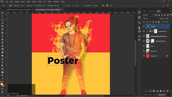Click the background red color swatch
This screenshot has width=172, height=97.
coord(3,86)
